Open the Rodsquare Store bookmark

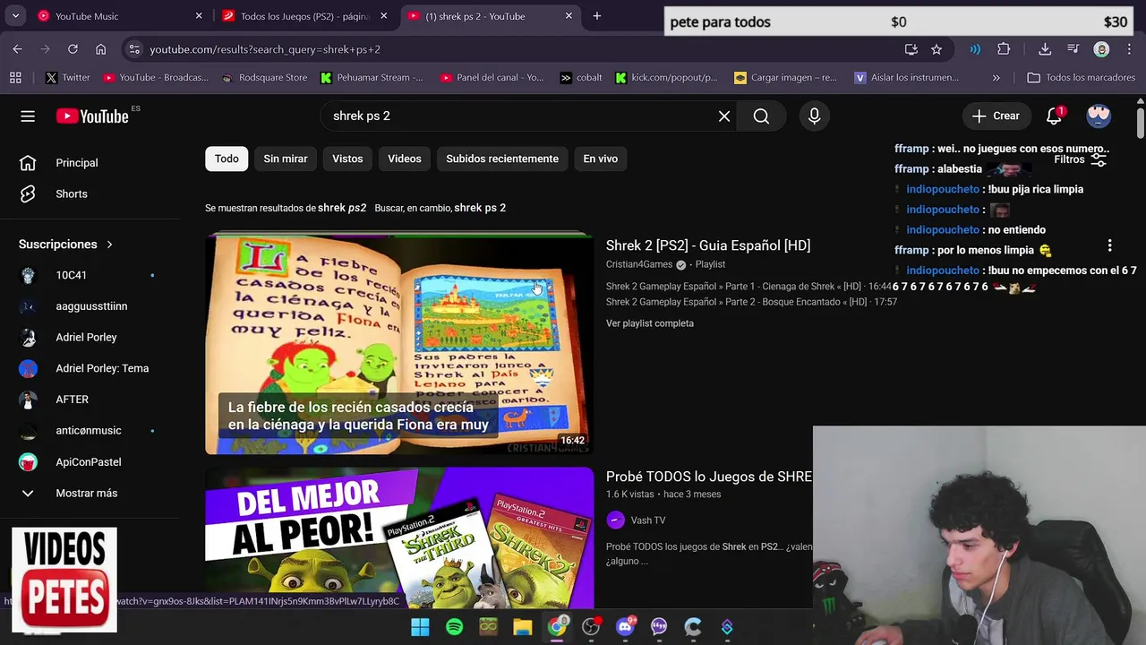[x=265, y=78]
